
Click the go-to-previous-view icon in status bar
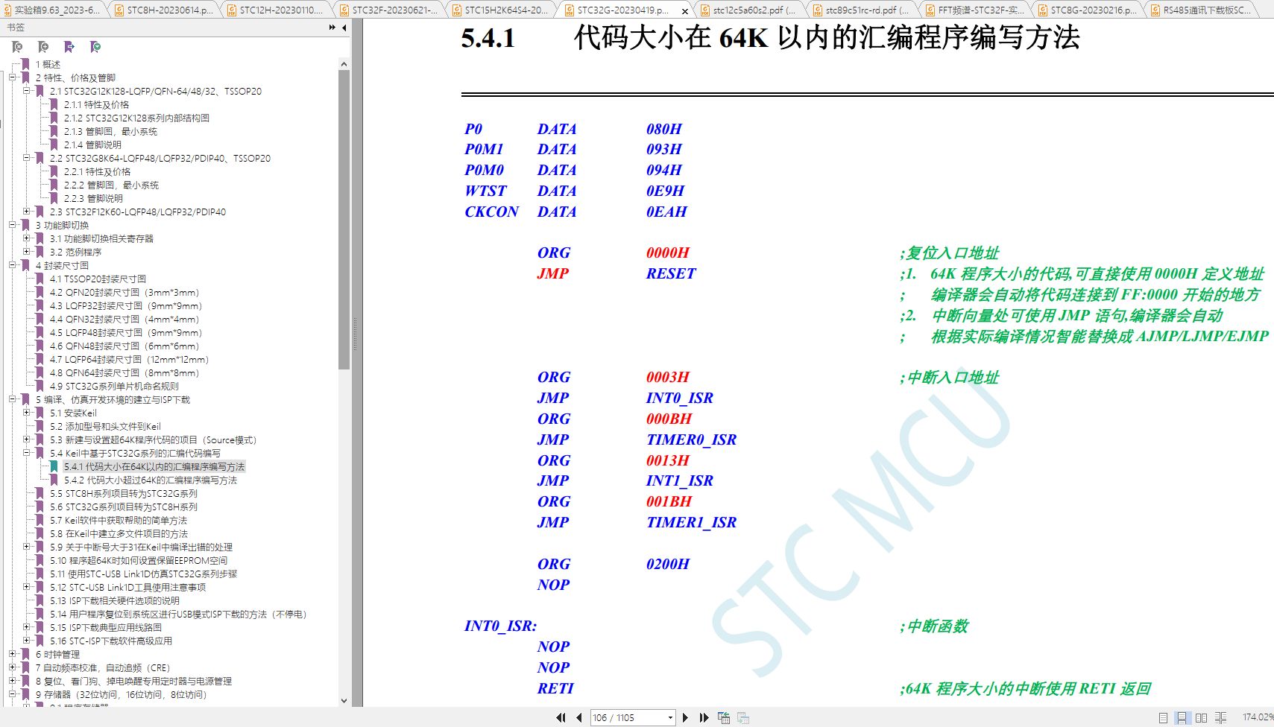(x=723, y=717)
